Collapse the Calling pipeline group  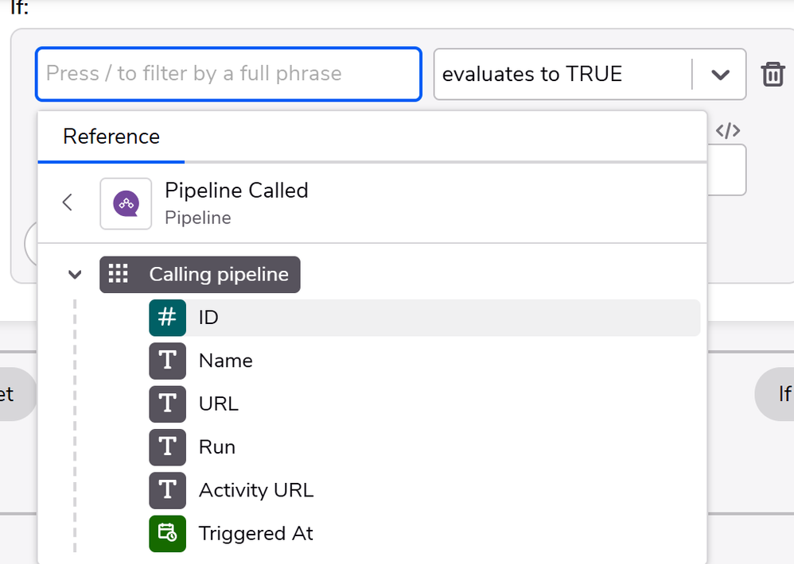[75, 274]
